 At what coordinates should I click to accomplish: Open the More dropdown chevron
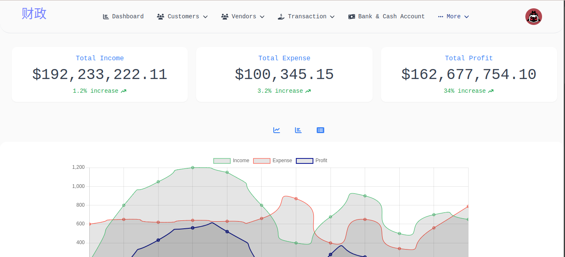467,17
